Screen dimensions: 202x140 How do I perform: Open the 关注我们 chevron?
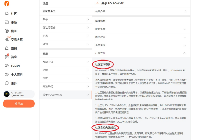click(x=88, y=86)
